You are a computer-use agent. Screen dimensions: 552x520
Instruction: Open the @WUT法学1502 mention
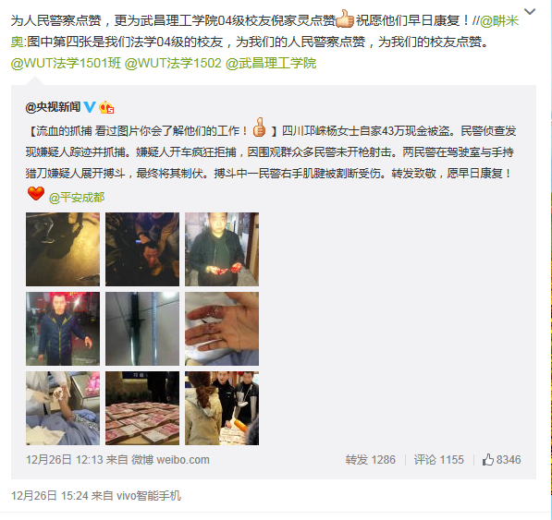point(173,64)
